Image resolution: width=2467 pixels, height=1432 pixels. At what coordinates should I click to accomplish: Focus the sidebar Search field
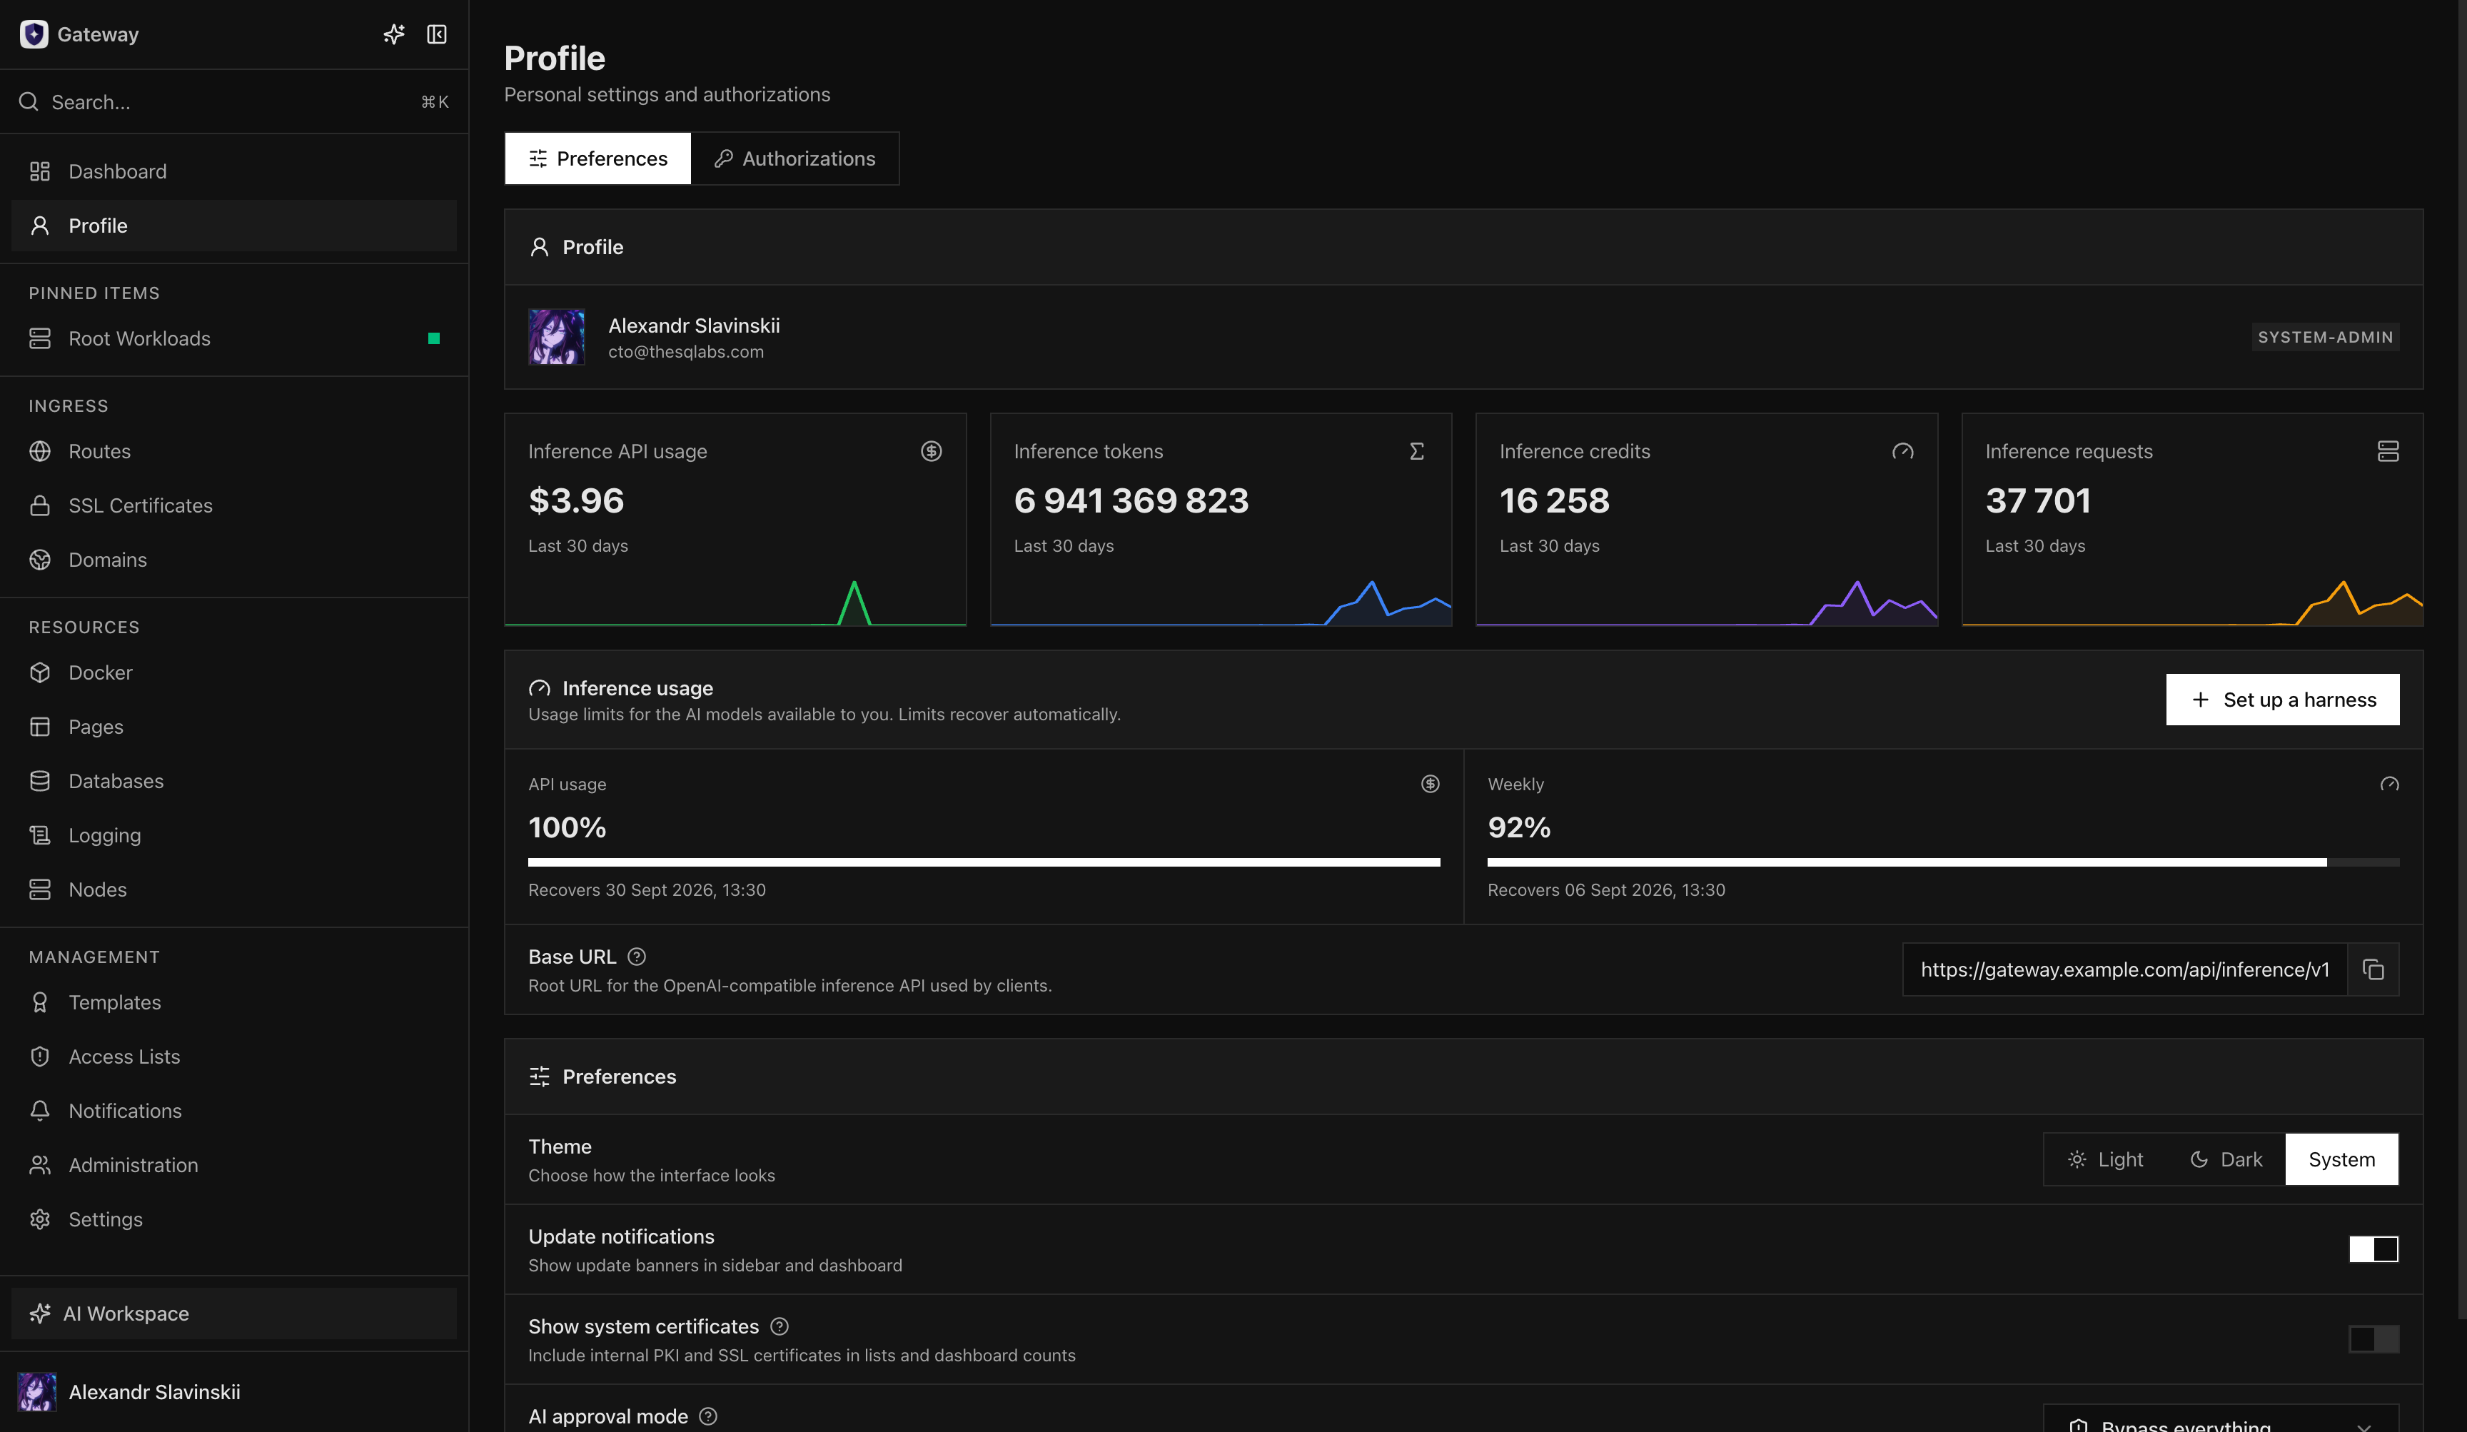(234, 102)
